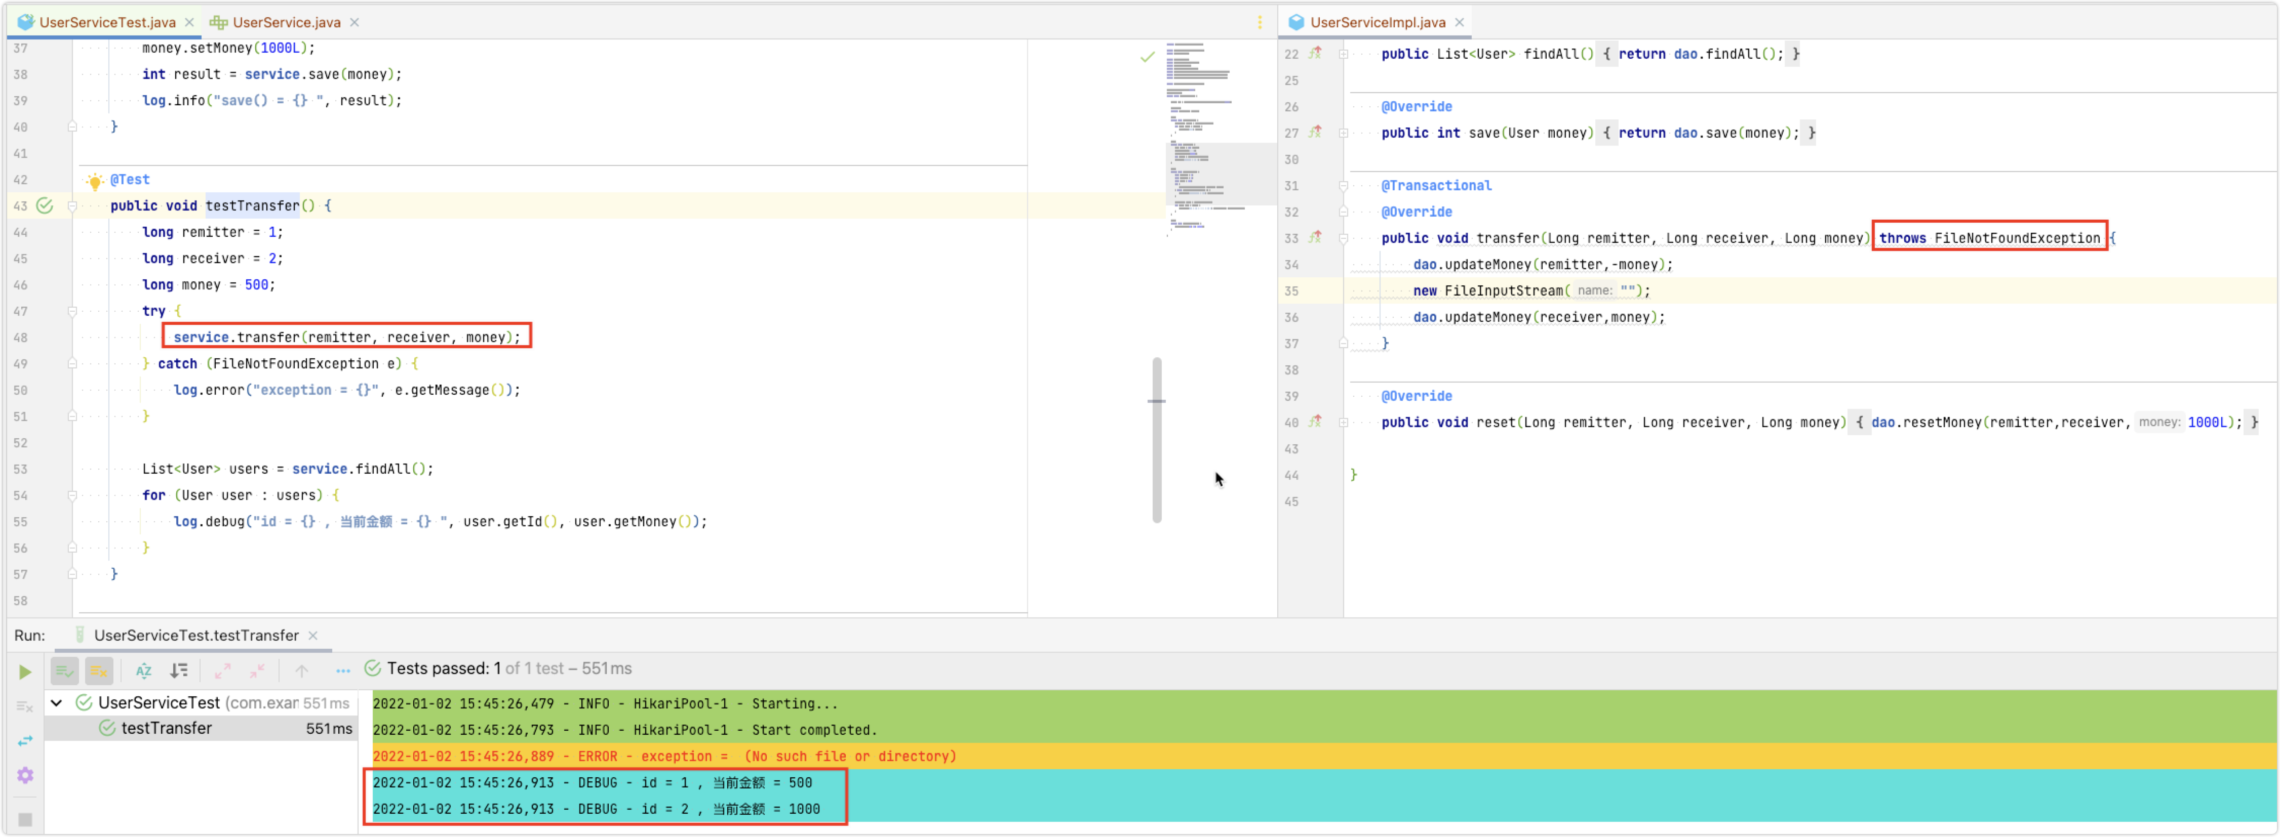The height and width of the screenshot is (837, 2280).
Task: Click Toggle auto-test arrows icon
Action: [25, 740]
